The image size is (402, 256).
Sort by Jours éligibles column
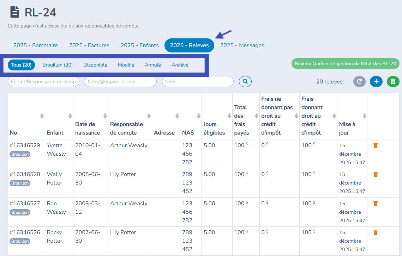click(x=228, y=116)
